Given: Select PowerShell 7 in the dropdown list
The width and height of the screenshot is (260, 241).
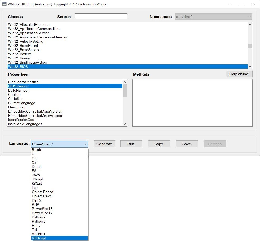Looking at the screenshot, I should [x=60, y=213].
